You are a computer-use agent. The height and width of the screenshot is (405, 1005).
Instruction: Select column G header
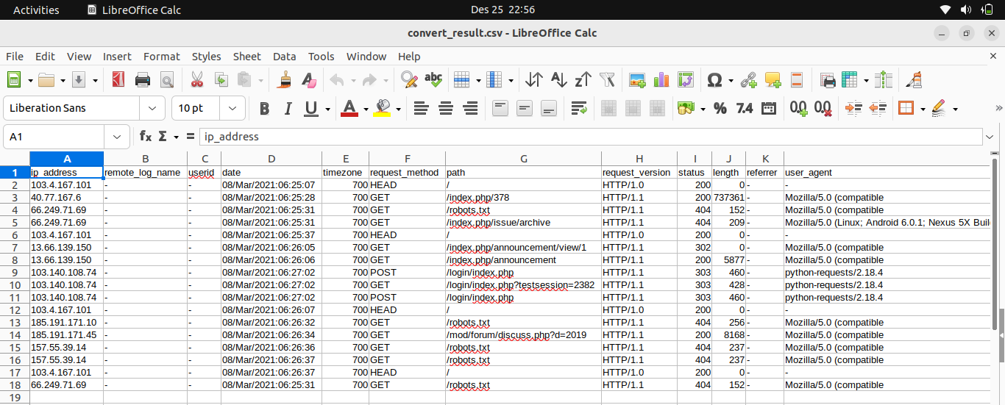523,159
